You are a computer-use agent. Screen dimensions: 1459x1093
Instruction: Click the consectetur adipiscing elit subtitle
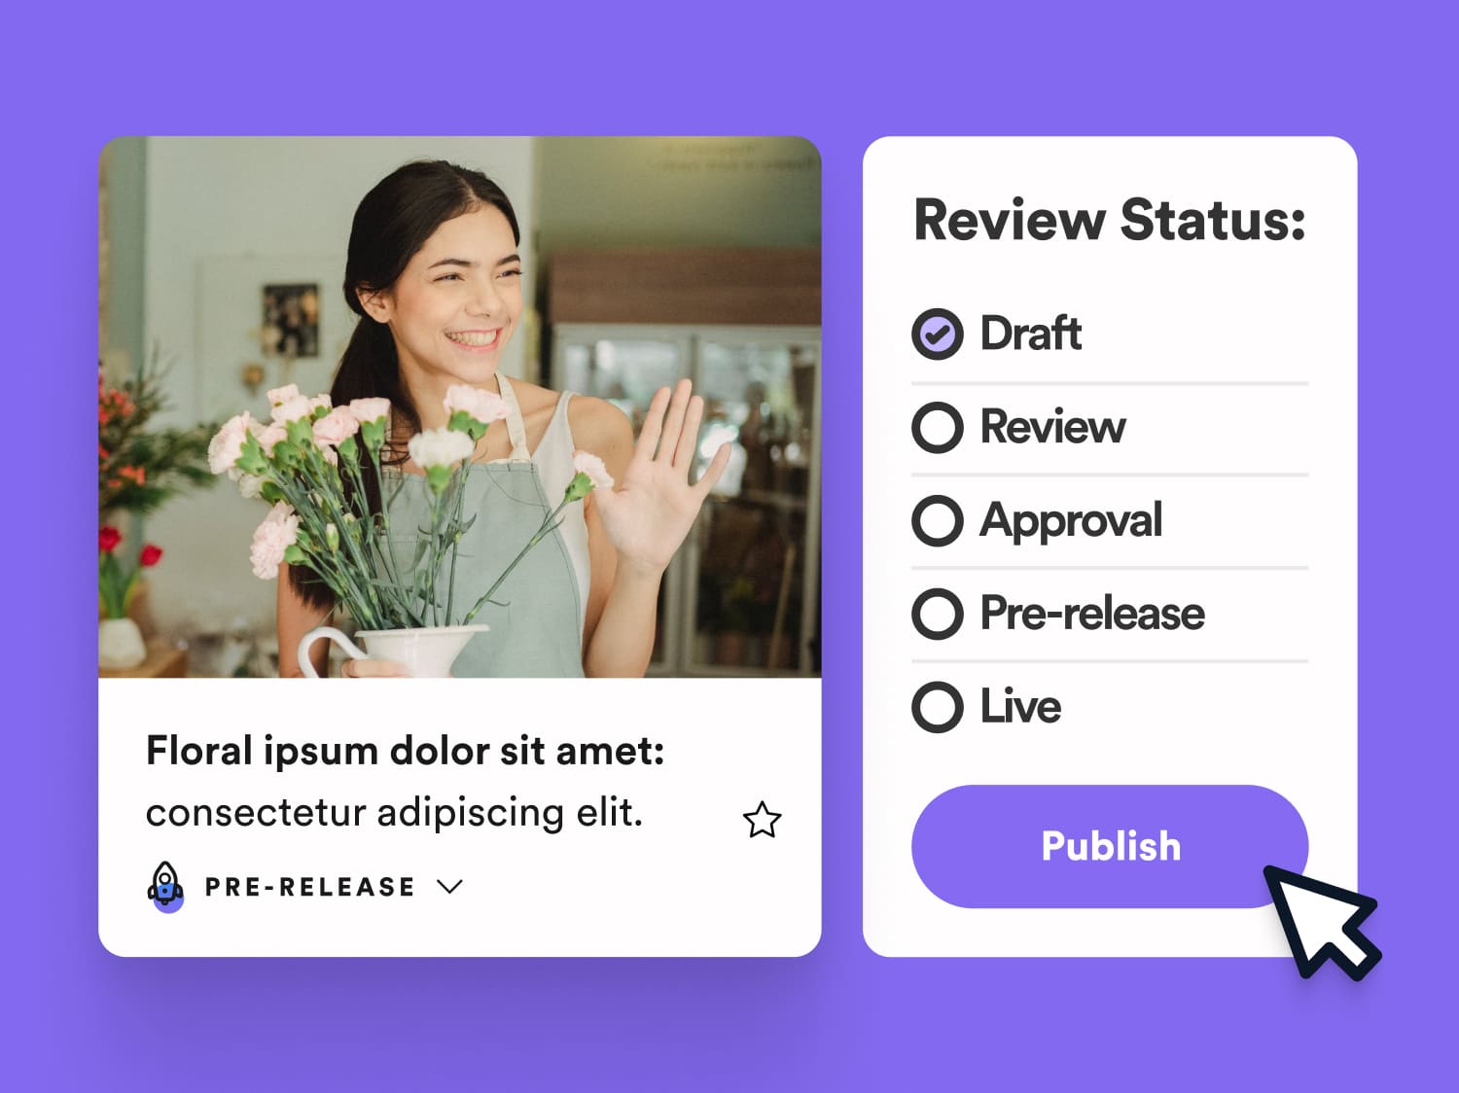(x=394, y=813)
